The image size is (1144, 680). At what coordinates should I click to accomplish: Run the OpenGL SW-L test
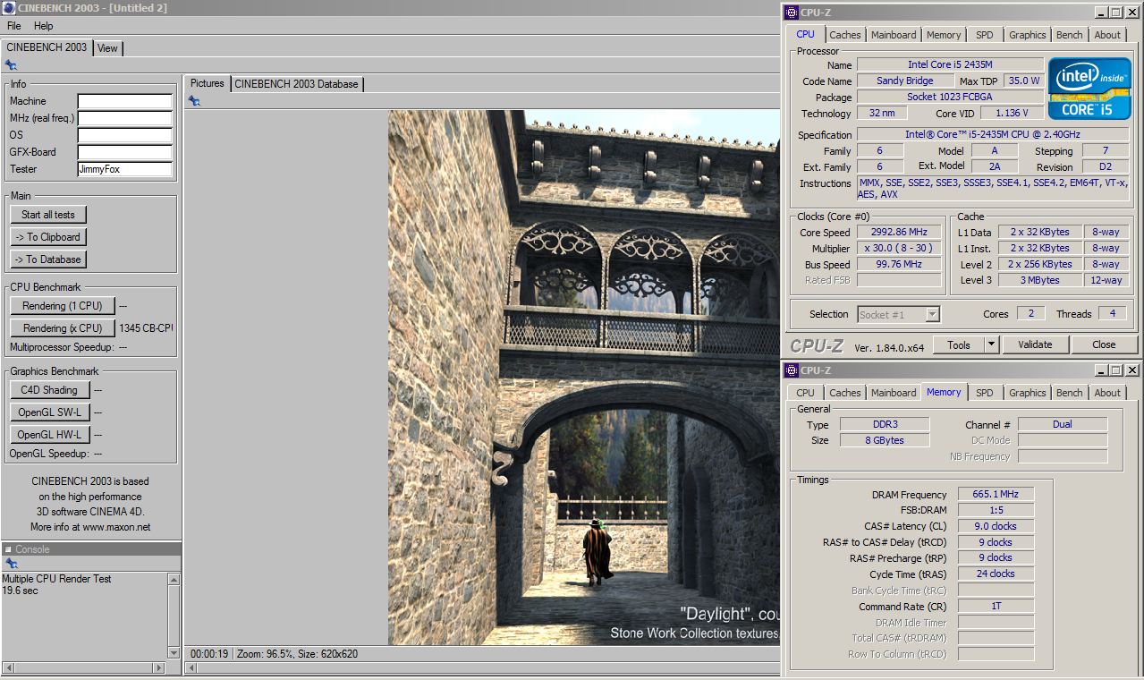(x=50, y=412)
